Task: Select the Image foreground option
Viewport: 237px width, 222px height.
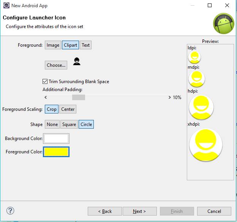Action: pos(53,45)
